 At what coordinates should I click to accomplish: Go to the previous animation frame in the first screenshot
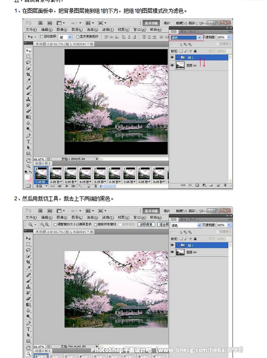tap(60, 186)
